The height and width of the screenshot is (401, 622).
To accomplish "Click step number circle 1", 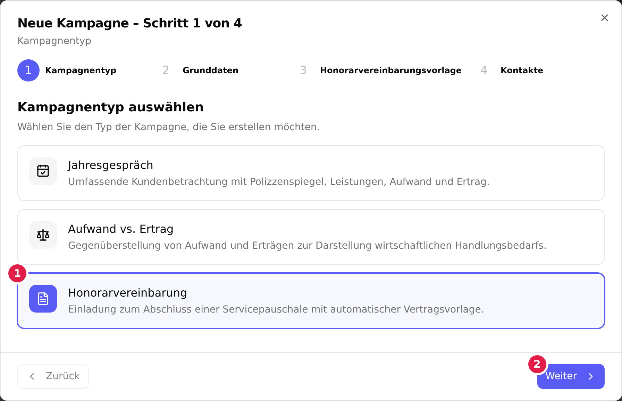I will (x=28, y=70).
